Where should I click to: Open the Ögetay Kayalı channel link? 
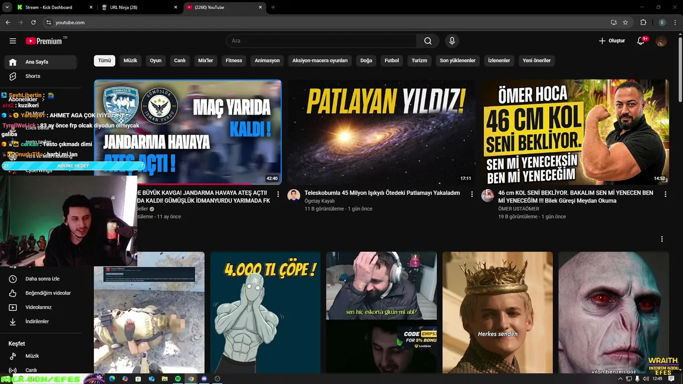[x=320, y=201]
